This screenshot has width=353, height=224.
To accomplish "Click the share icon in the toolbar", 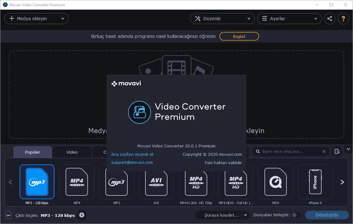I will click(329, 19).
